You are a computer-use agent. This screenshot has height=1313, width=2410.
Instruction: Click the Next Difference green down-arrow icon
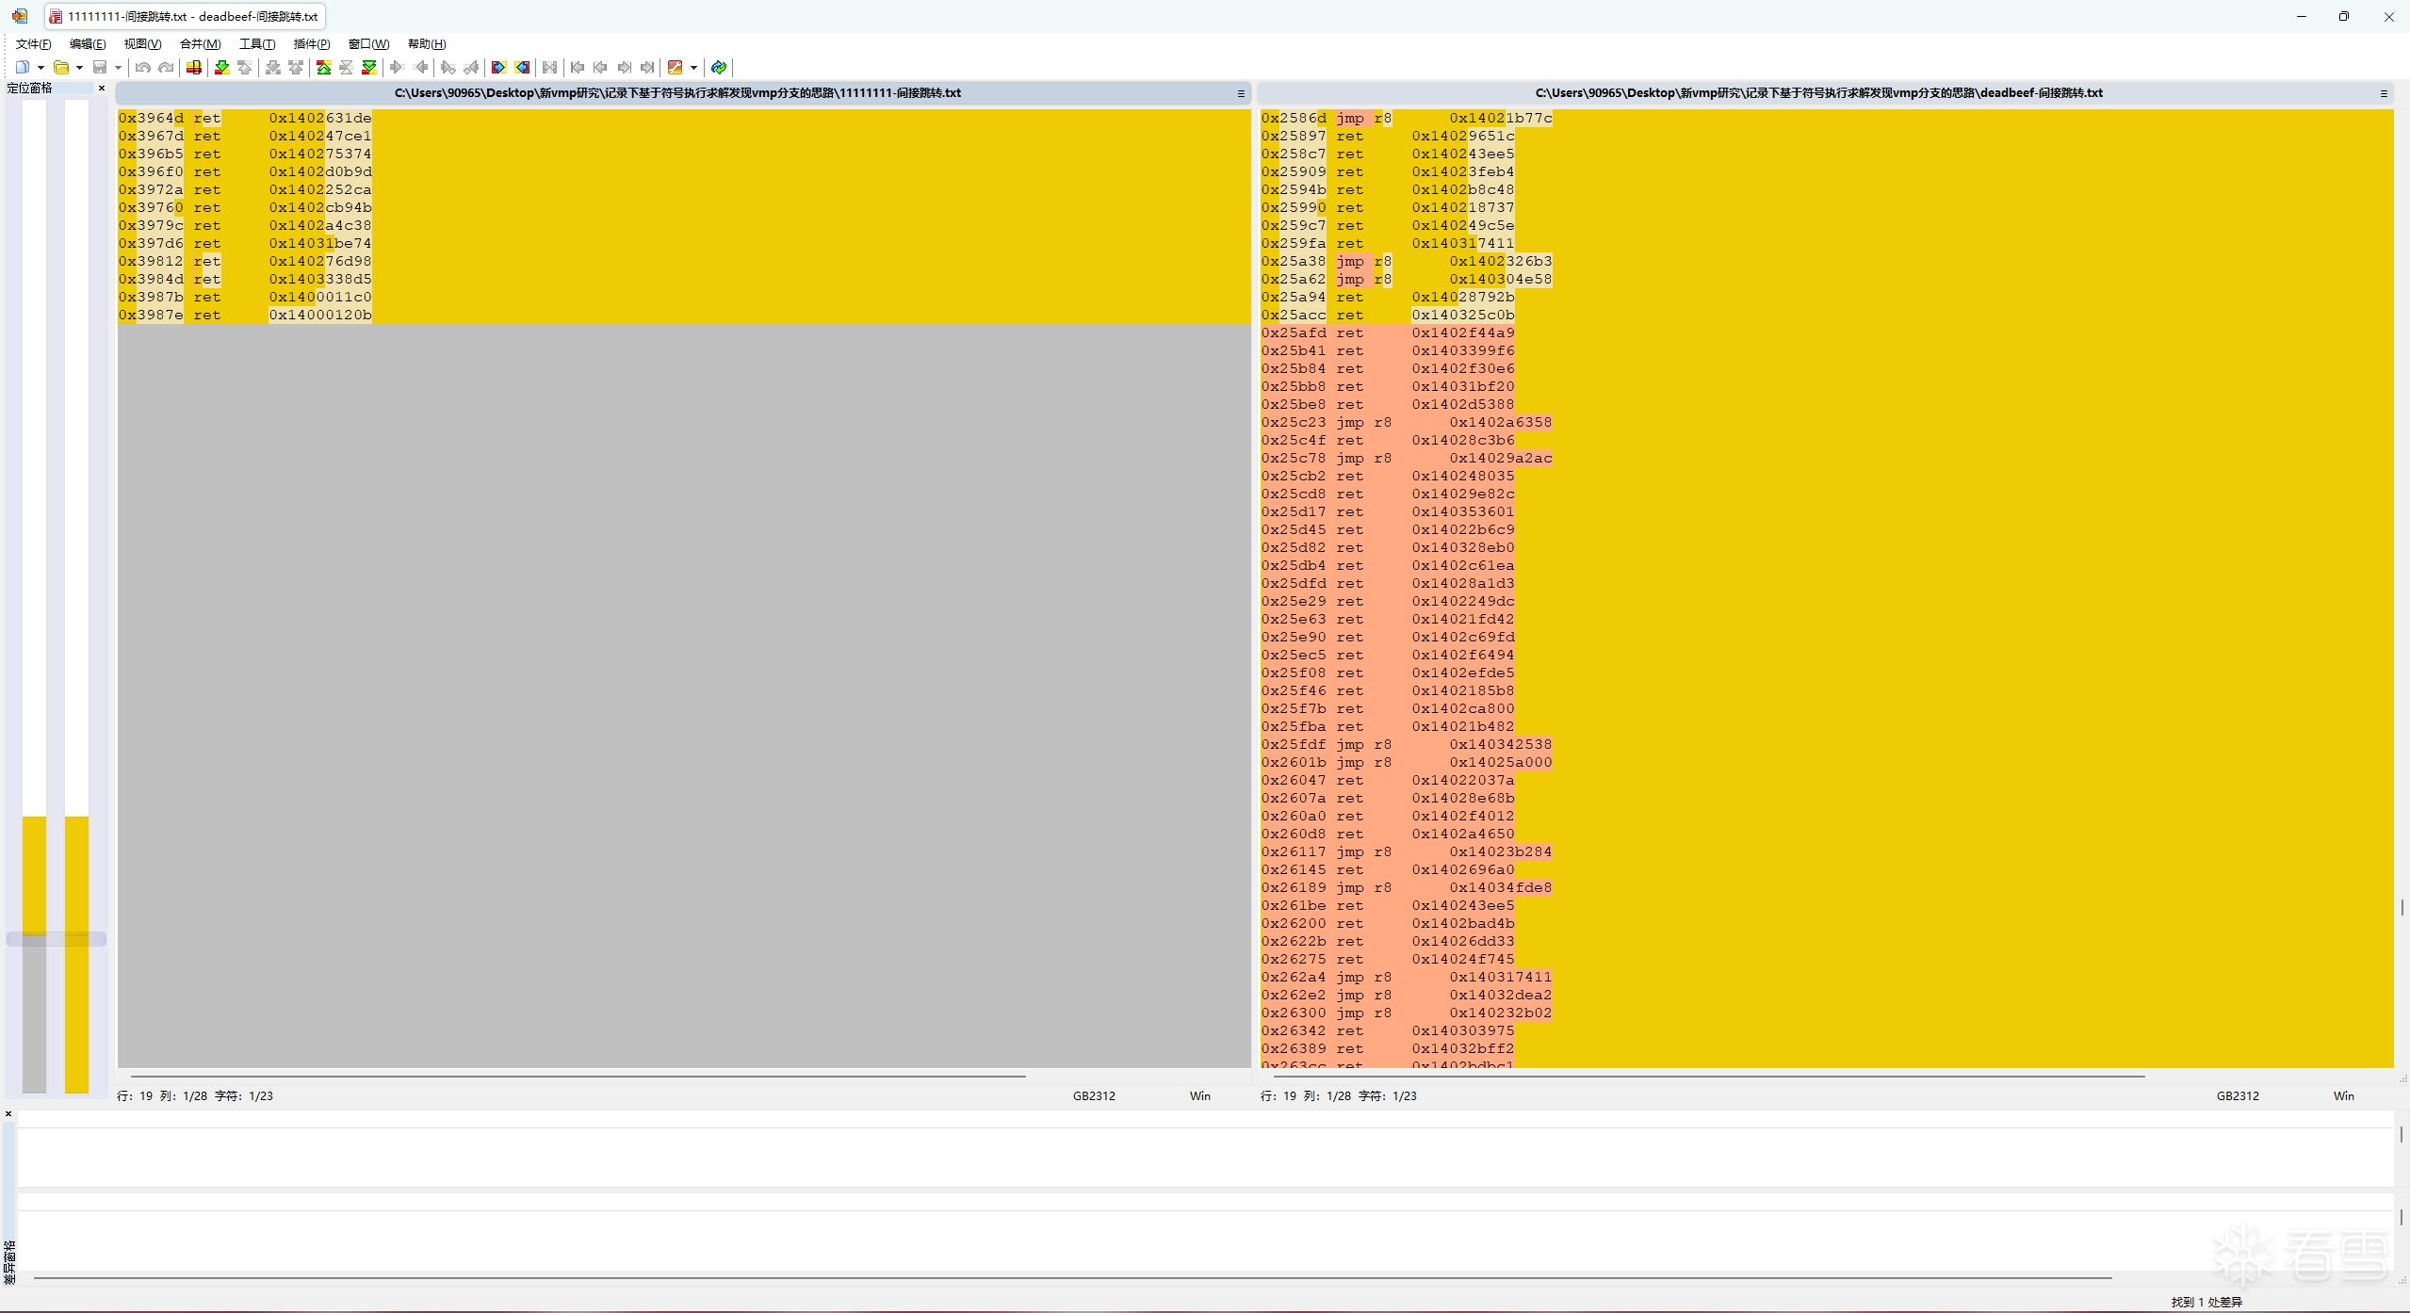click(222, 67)
